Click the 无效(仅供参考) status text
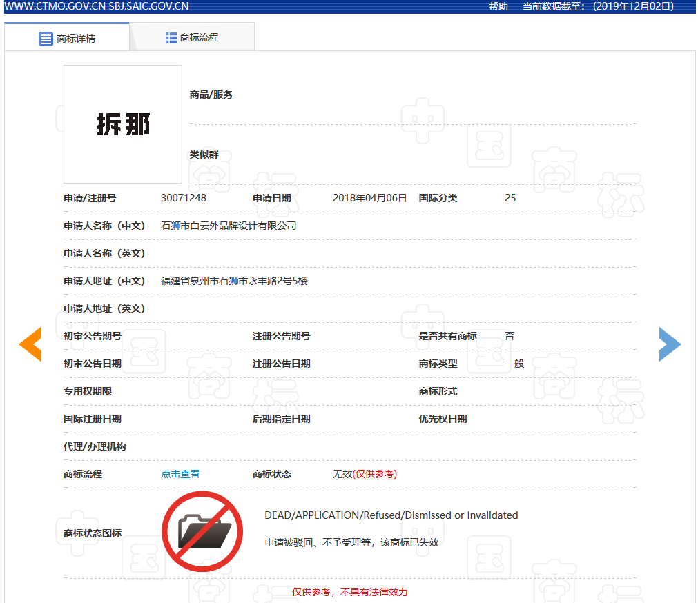Viewport: 698px width, 603px height. [x=365, y=474]
